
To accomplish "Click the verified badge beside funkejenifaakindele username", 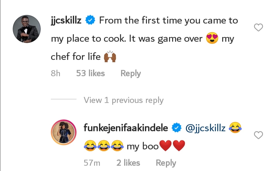I will 177,128.
